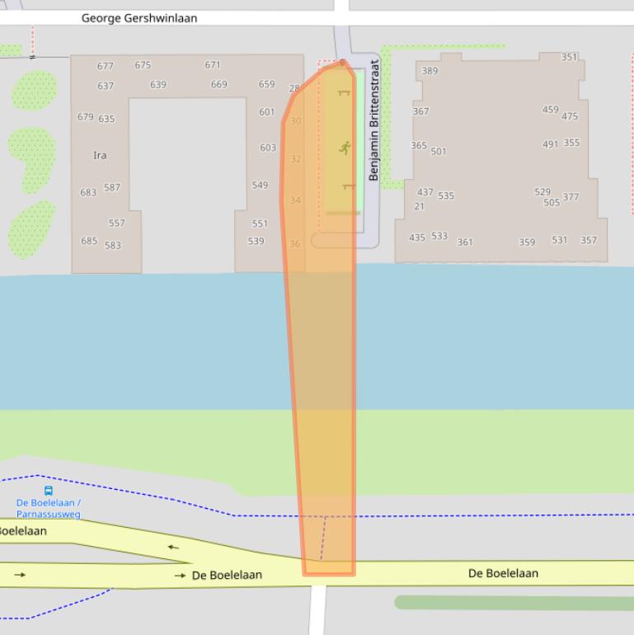Click house number 351 on the right building

click(x=570, y=57)
